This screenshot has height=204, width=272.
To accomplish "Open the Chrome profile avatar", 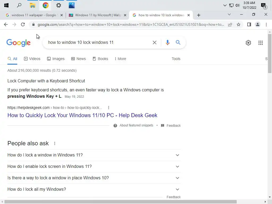I will [x=258, y=24].
